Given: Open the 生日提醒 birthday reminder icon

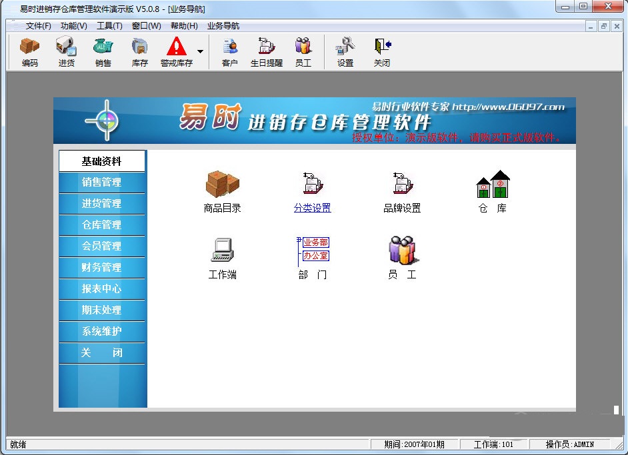Looking at the screenshot, I should coord(267,51).
